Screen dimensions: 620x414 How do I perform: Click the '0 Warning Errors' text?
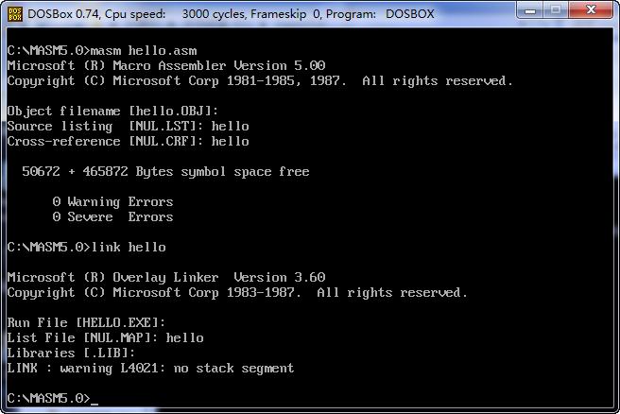click(112, 201)
